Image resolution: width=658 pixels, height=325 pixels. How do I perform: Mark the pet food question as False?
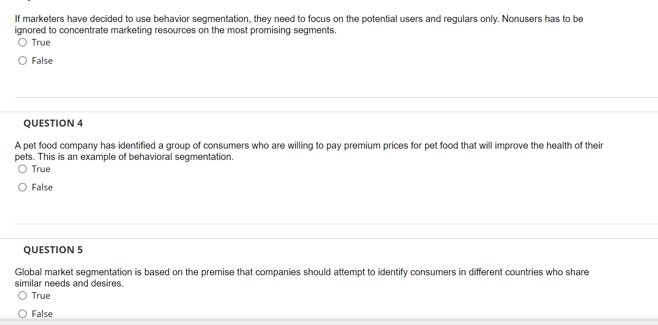[x=22, y=187]
